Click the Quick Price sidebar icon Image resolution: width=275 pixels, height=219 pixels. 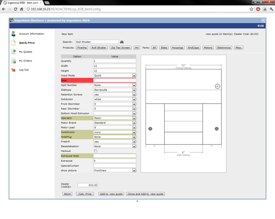14,43
